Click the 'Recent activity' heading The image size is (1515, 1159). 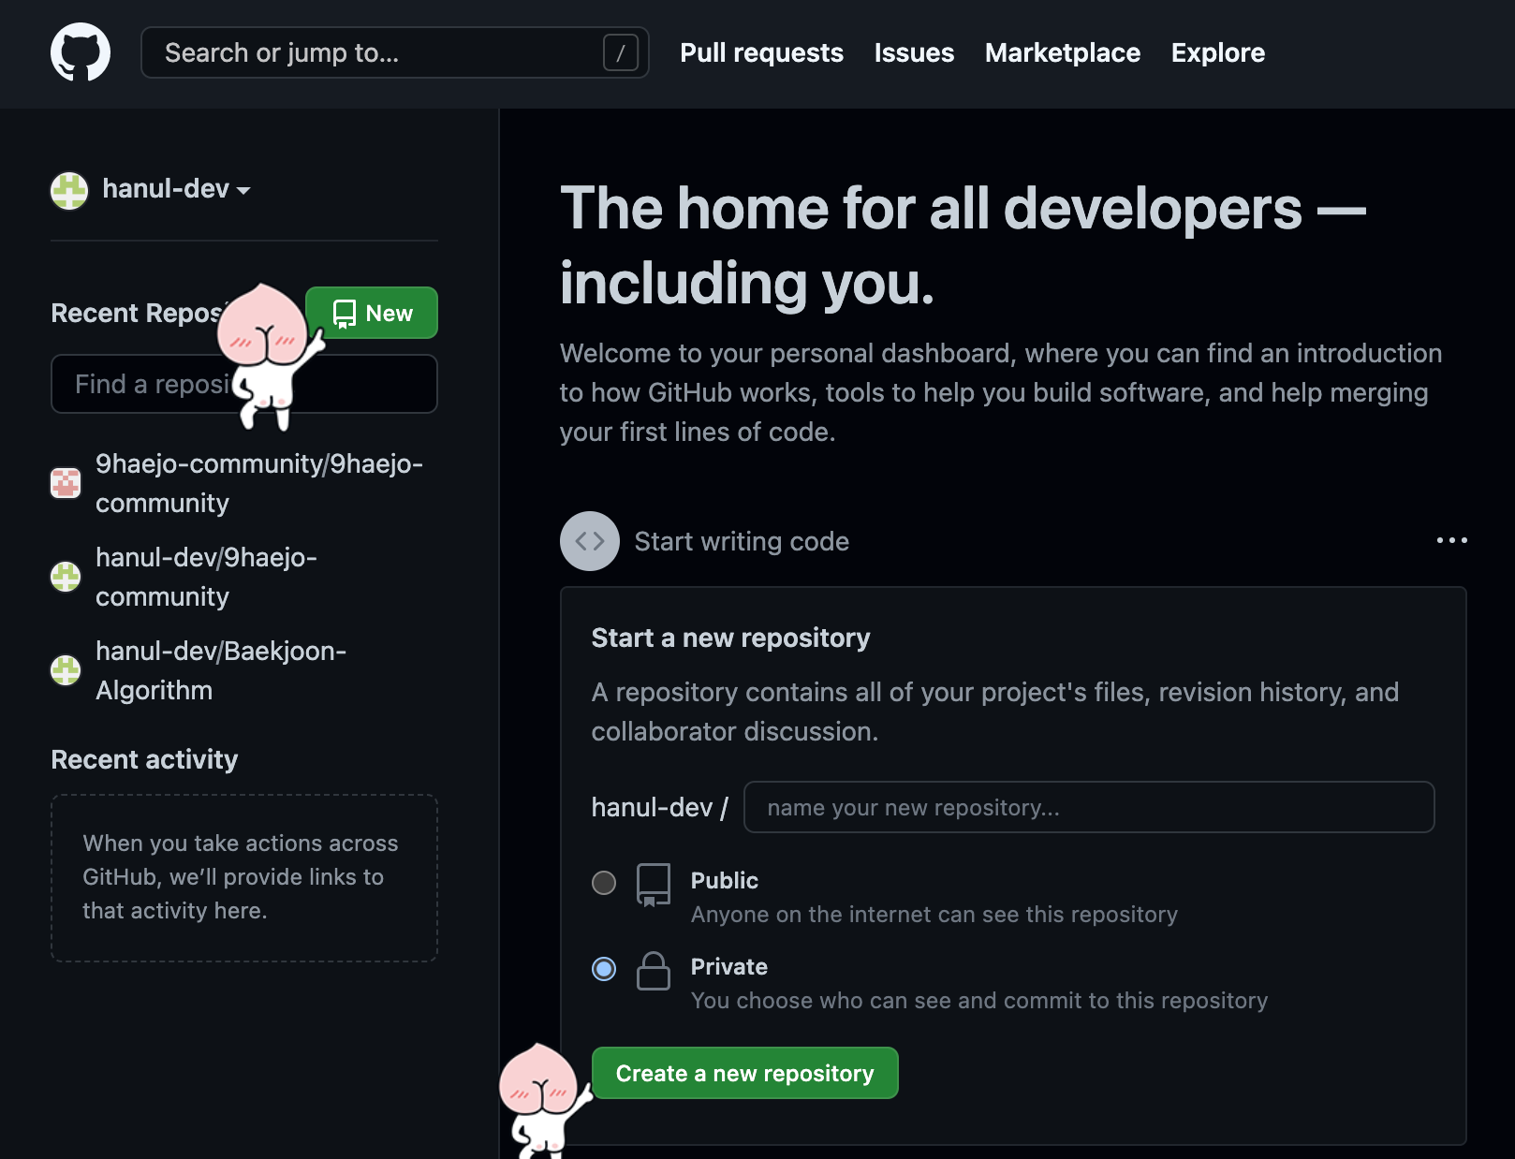(144, 759)
